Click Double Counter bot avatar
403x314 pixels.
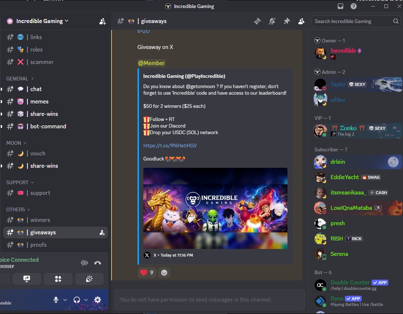(x=320, y=285)
